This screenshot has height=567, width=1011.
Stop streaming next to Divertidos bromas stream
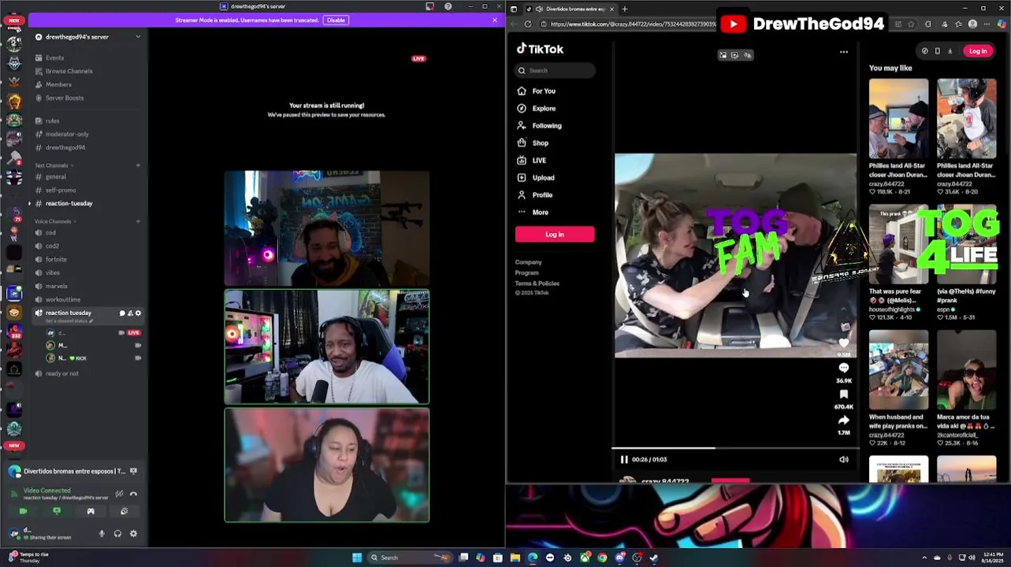(133, 471)
